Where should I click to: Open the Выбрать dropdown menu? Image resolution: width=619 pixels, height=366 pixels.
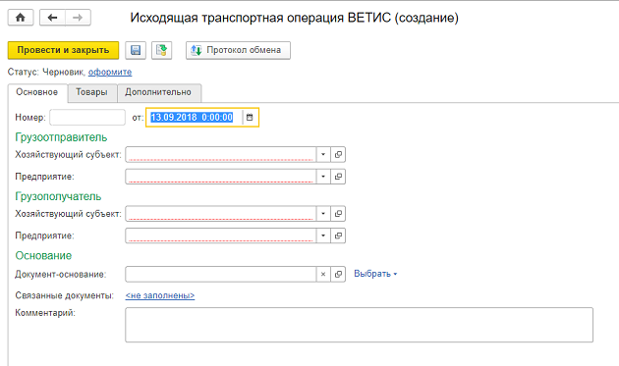pos(375,274)
